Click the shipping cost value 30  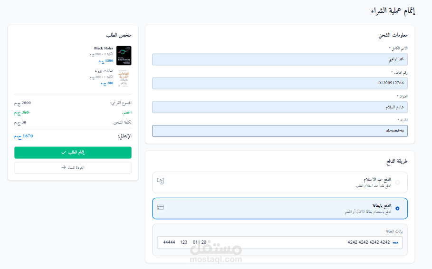20,122
